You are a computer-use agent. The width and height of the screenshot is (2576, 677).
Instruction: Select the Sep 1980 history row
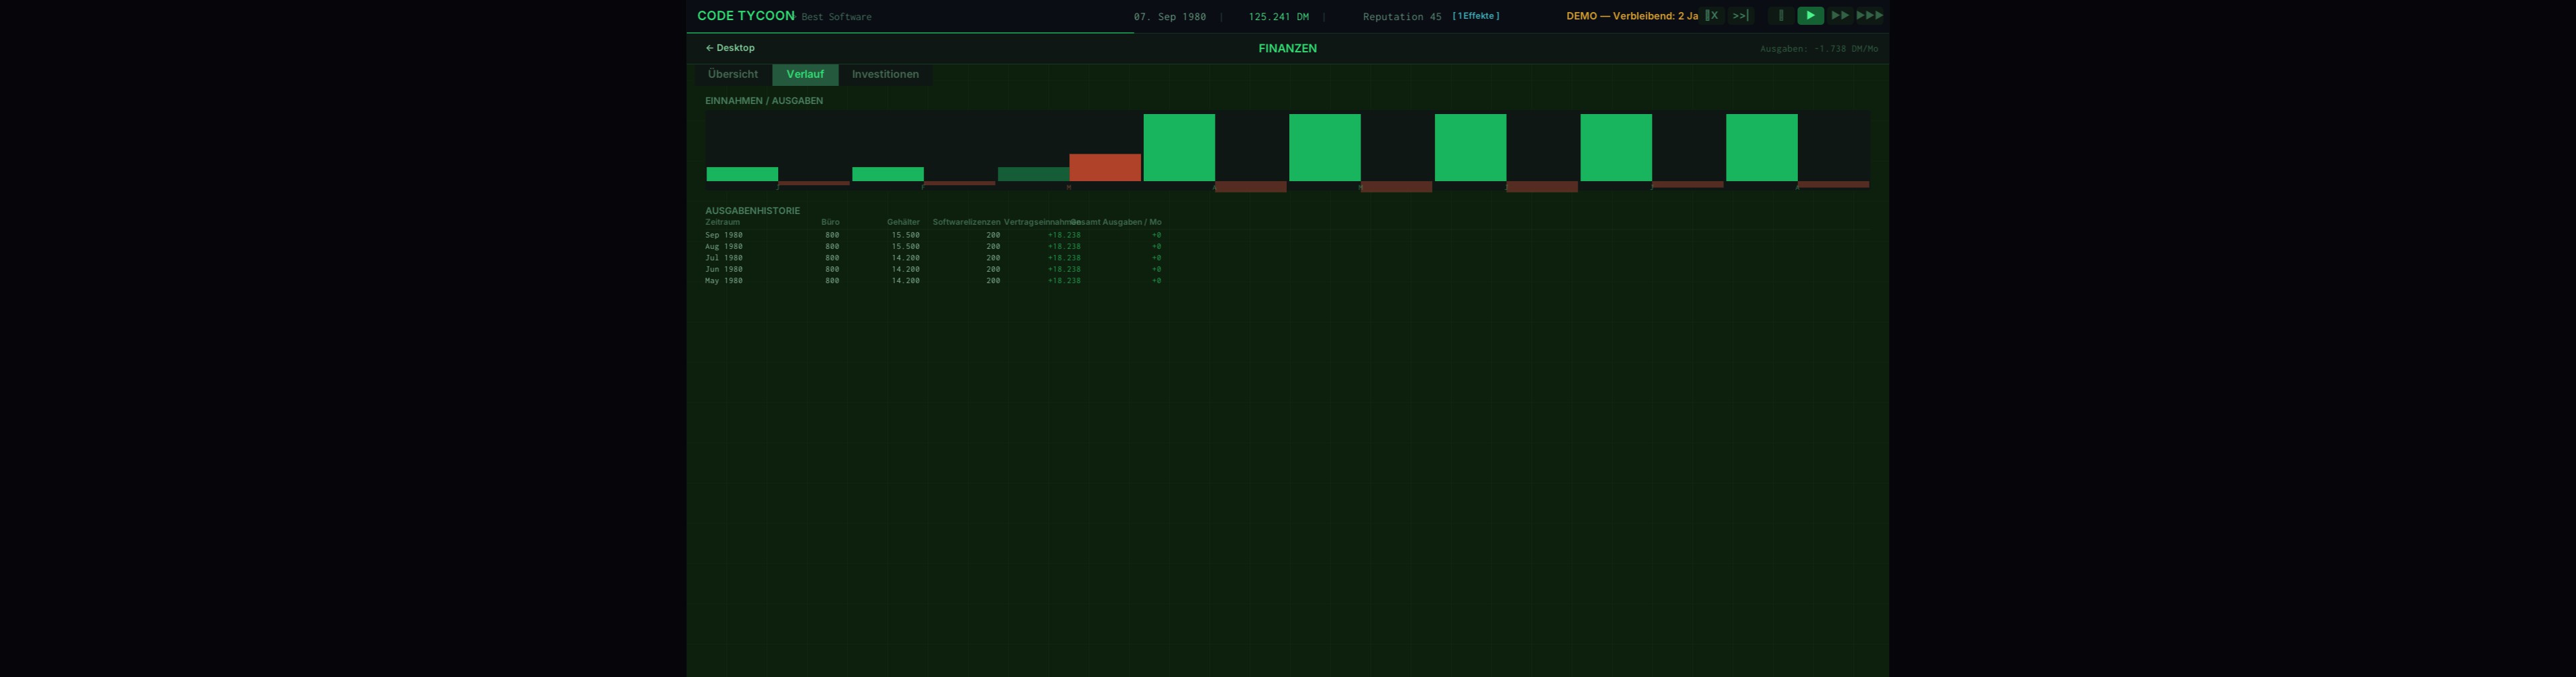pyautogui.click(x=723, y=235)
